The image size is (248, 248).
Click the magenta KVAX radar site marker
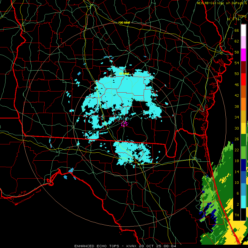click(x=125, y=123)
